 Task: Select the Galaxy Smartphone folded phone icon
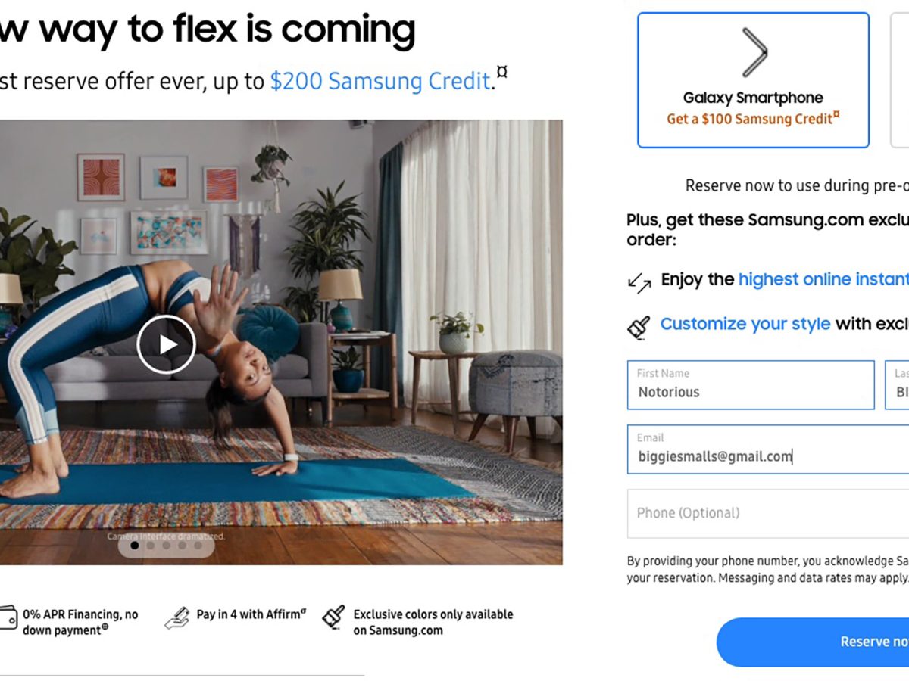click(753, 53)
